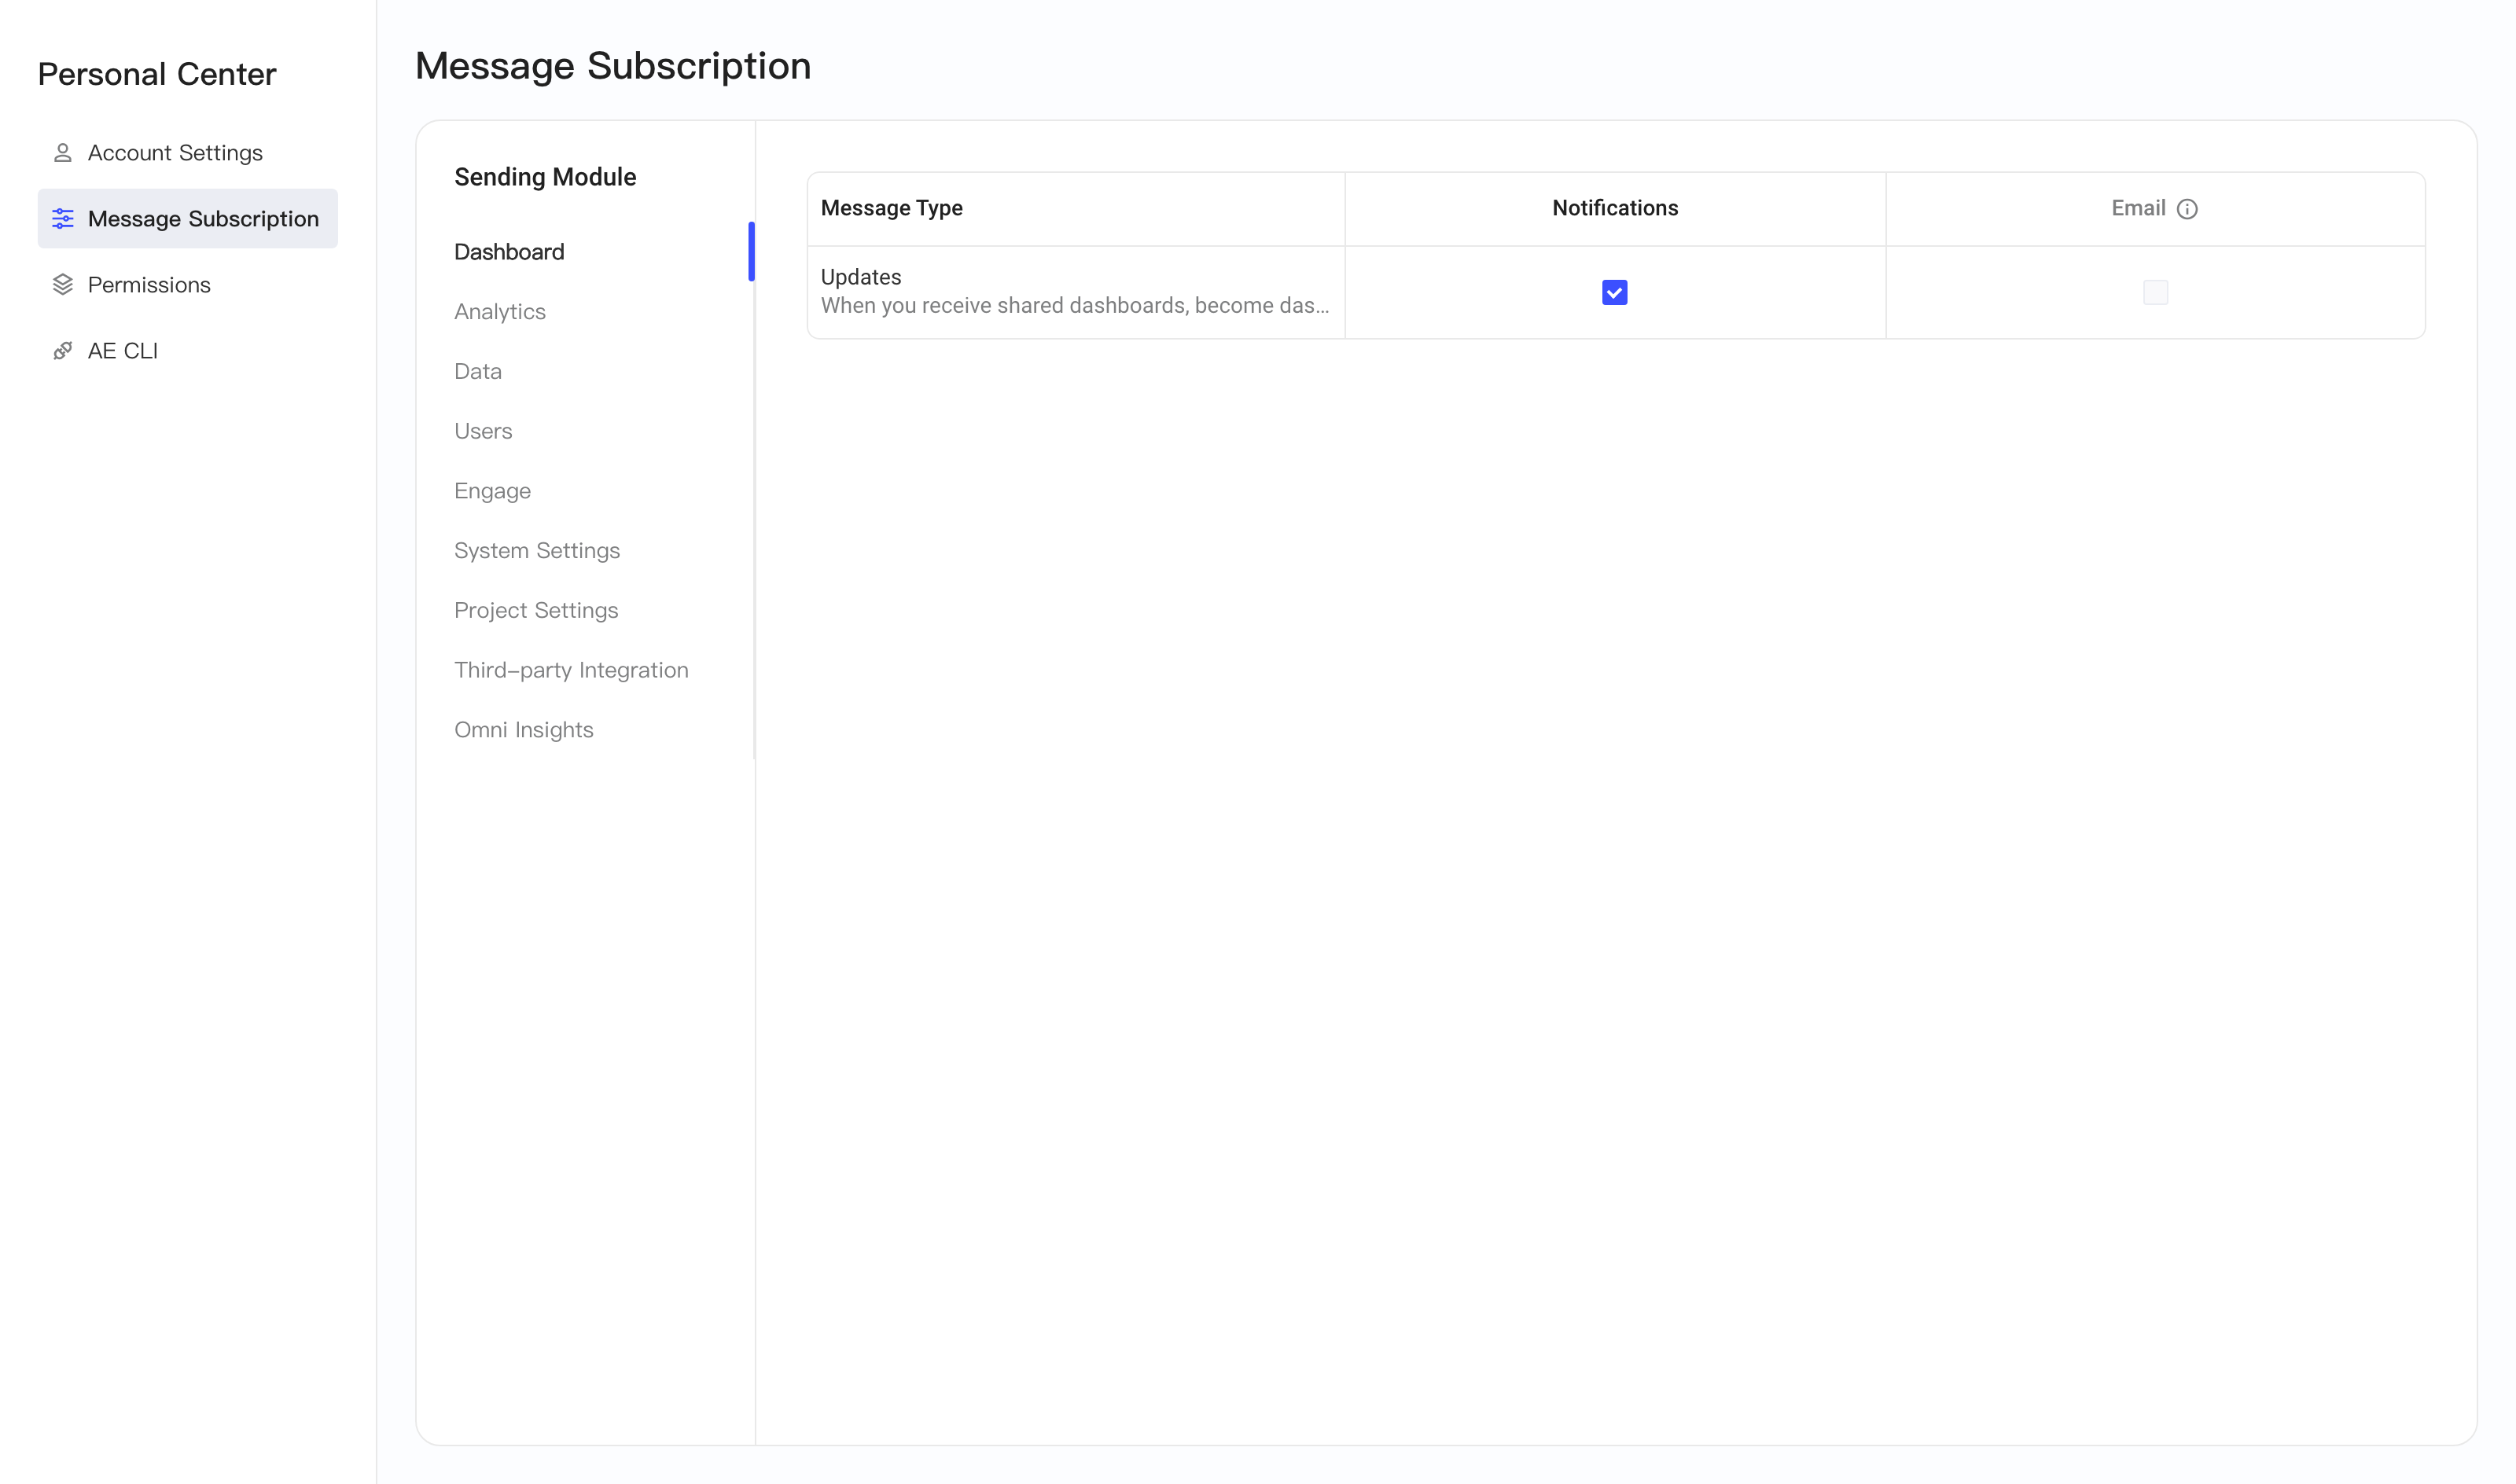Select the Project Settings module
Screen dimensions: 2516x1484
(536, 611)
